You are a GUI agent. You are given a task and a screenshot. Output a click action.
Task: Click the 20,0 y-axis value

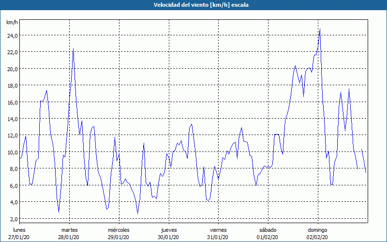pos(13,69)
